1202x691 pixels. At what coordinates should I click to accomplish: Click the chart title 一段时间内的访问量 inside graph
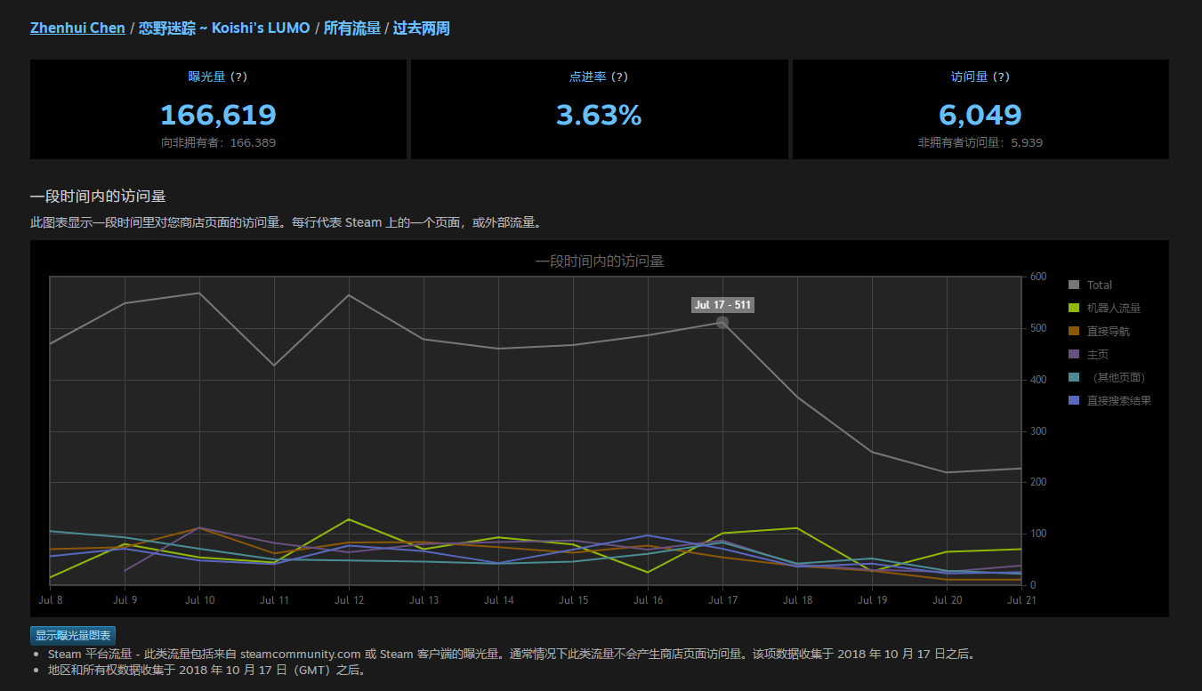pyautogui.click(x=600, y=261)
